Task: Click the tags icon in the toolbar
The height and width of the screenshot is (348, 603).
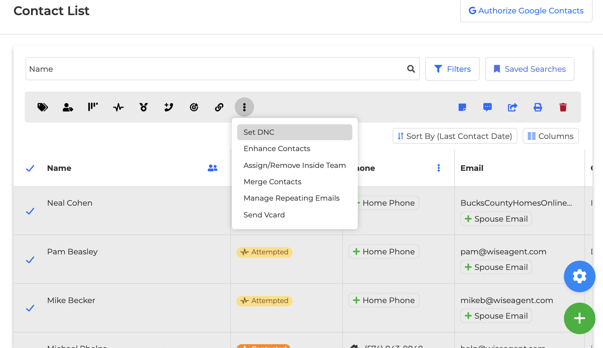Action: 42,107
